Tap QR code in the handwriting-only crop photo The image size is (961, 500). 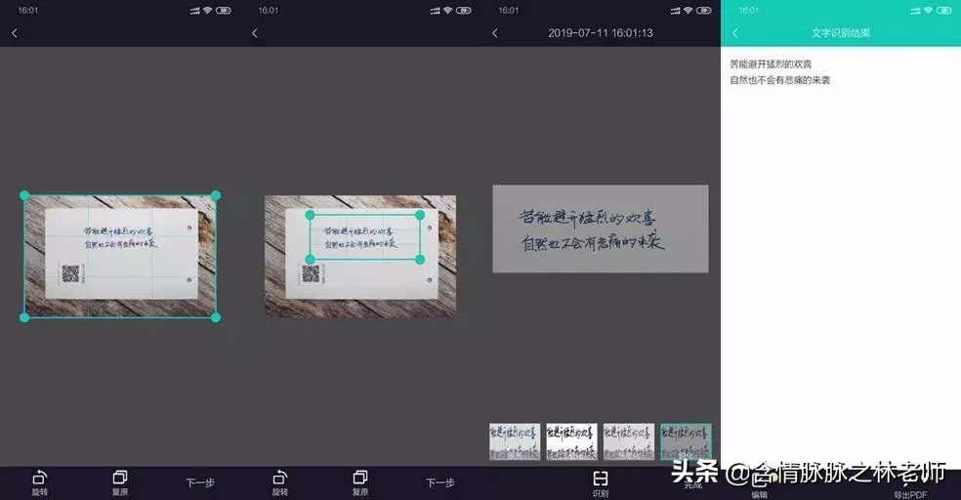[x=311, y=273]
